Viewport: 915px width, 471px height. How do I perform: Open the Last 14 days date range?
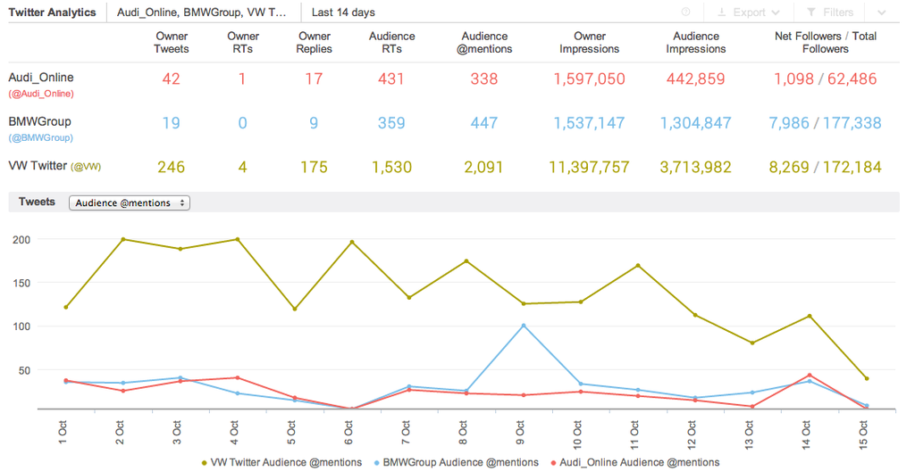343,12
